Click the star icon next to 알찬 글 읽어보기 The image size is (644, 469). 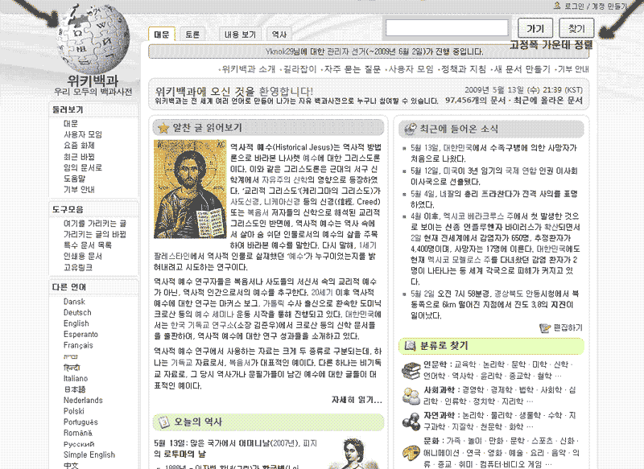(x=163, y=128)
